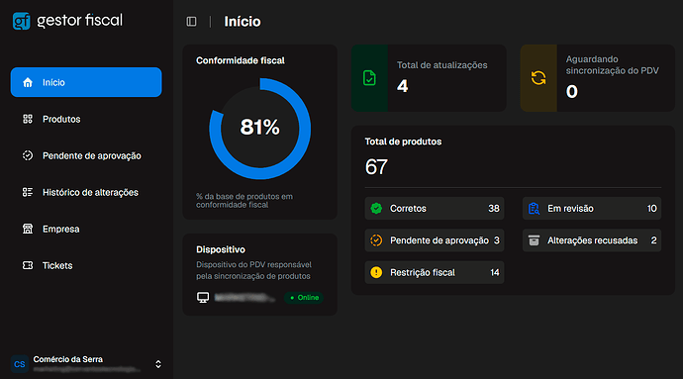The image size is (683, 379).
Task: Click the yellow sync arrows icon
Action: [538, 78]
